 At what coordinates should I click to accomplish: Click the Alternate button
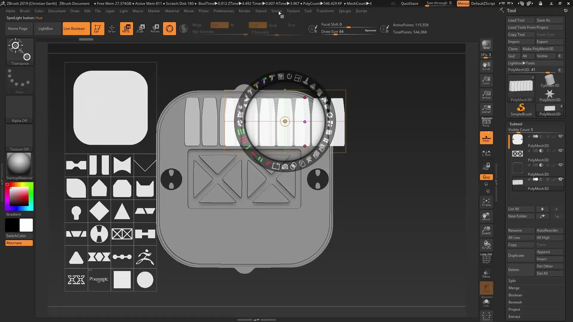[19, 243]
